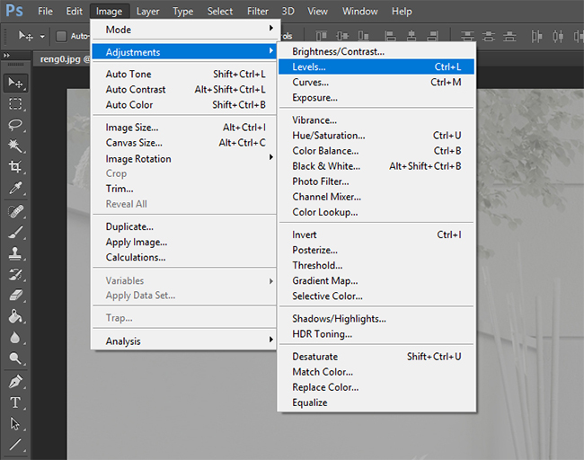The image size is (584, 460).
Task: Choose Curves adjustment
Action: [x=376, y=82]
